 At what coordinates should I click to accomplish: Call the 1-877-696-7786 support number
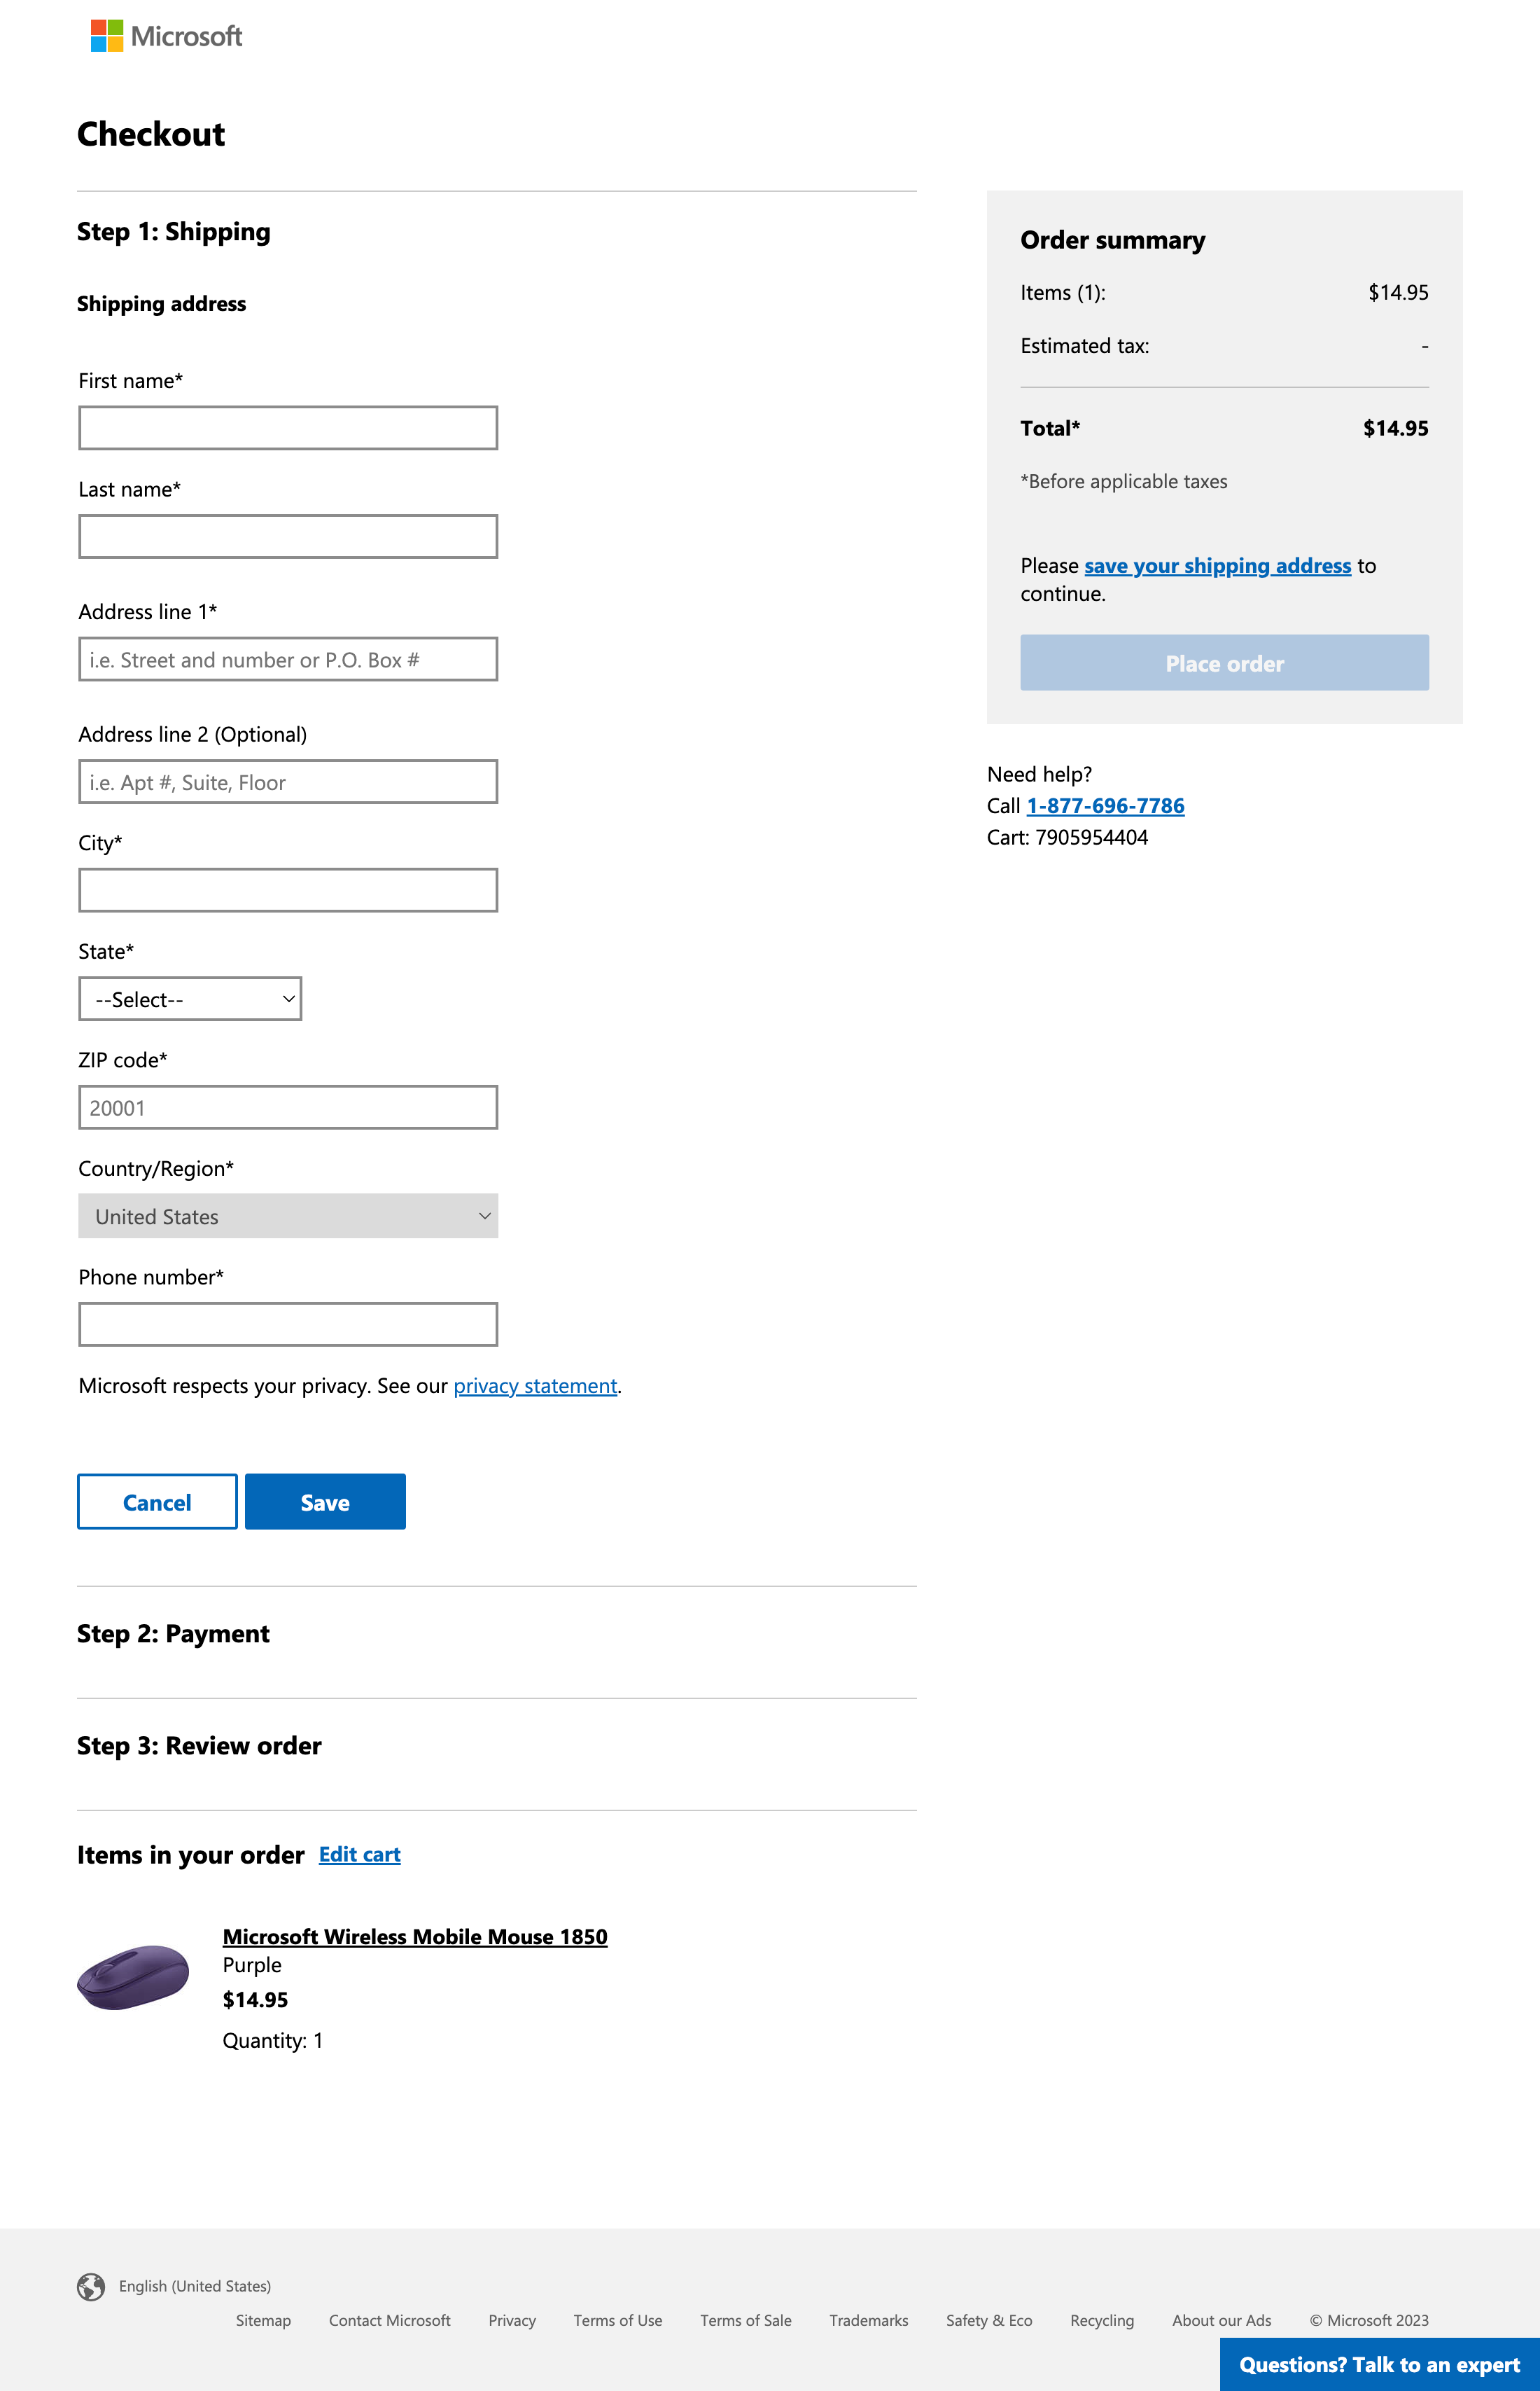click(x=1105, y=805)
